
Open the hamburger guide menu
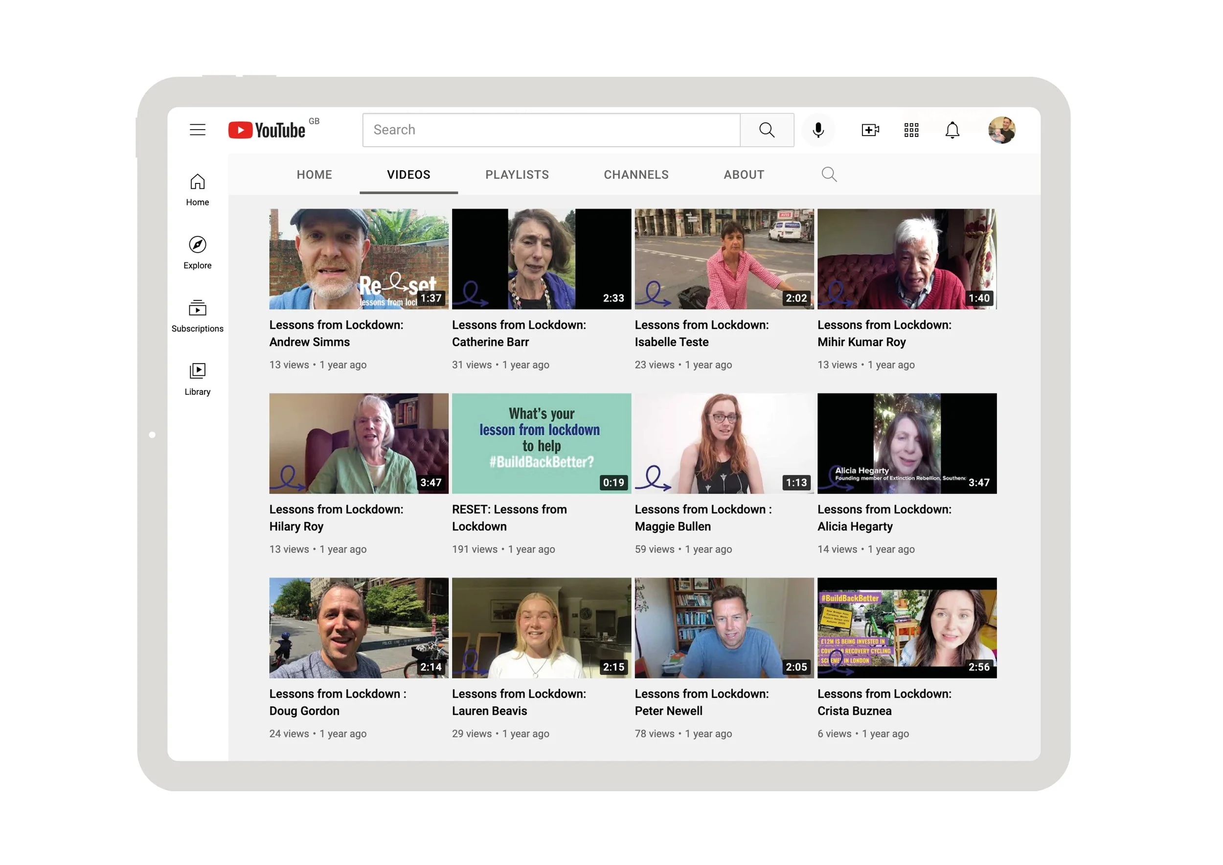pyautogui.click(x=197, y=130)
